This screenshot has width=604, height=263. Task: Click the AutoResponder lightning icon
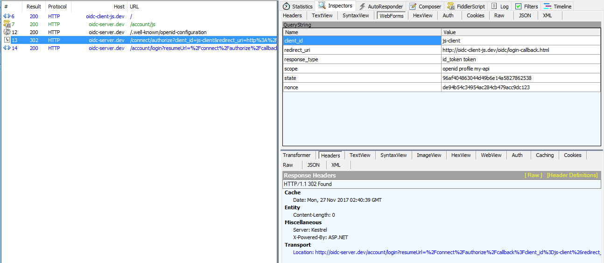(362, 6)
